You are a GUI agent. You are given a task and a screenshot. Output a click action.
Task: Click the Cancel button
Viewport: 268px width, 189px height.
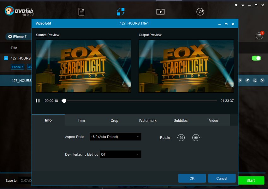[x=222, y=178]
